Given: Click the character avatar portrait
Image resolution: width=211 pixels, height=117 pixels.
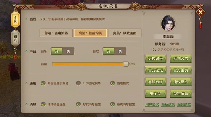Looking at the screenshot, I should pos(168,23).
